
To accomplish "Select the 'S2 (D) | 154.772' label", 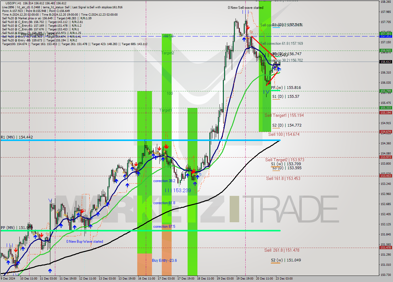I will click(x=286, y=125).
